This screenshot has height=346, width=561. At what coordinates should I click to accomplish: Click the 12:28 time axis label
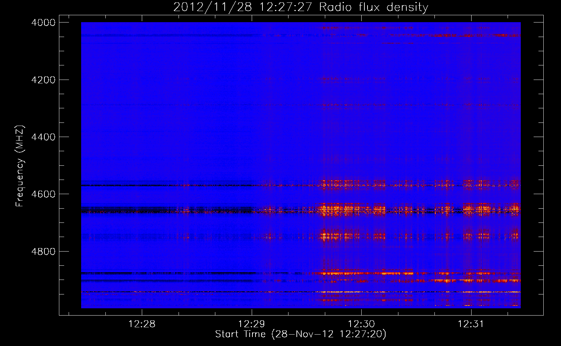(142, 324)
